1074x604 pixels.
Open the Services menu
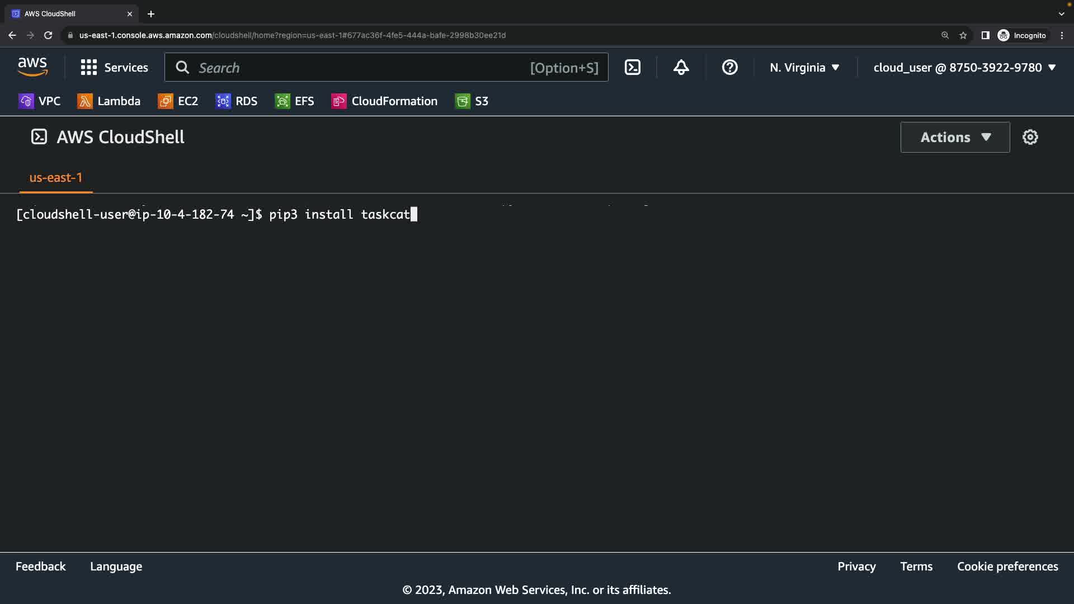coord(114,68)
